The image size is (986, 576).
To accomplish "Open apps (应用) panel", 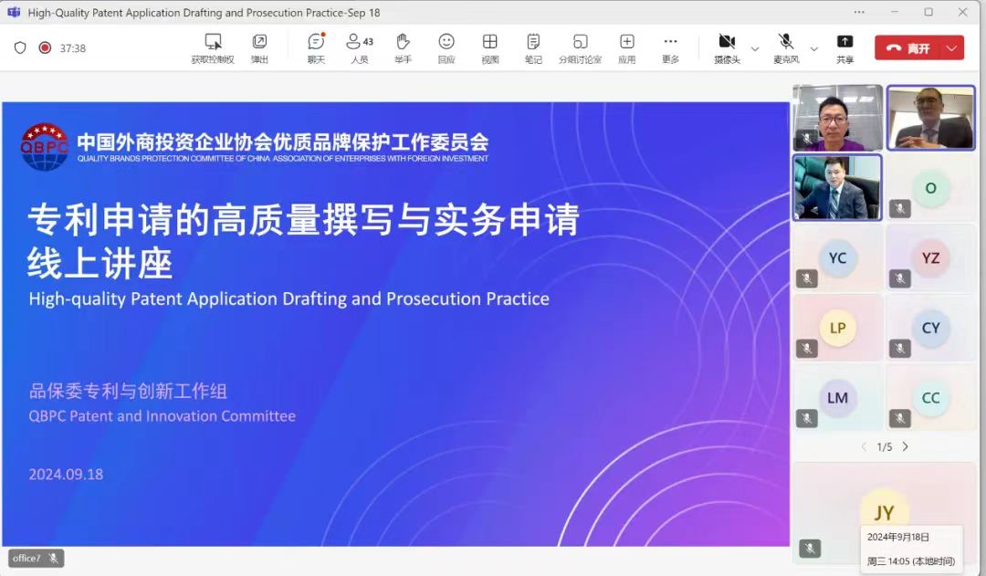I will coord(627,47).
